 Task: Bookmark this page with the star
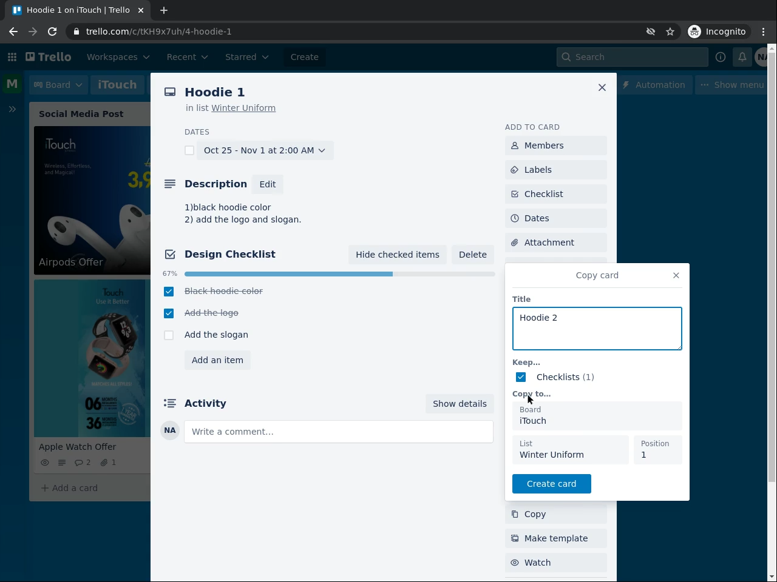pyautogui.click(x=670, y=32)
